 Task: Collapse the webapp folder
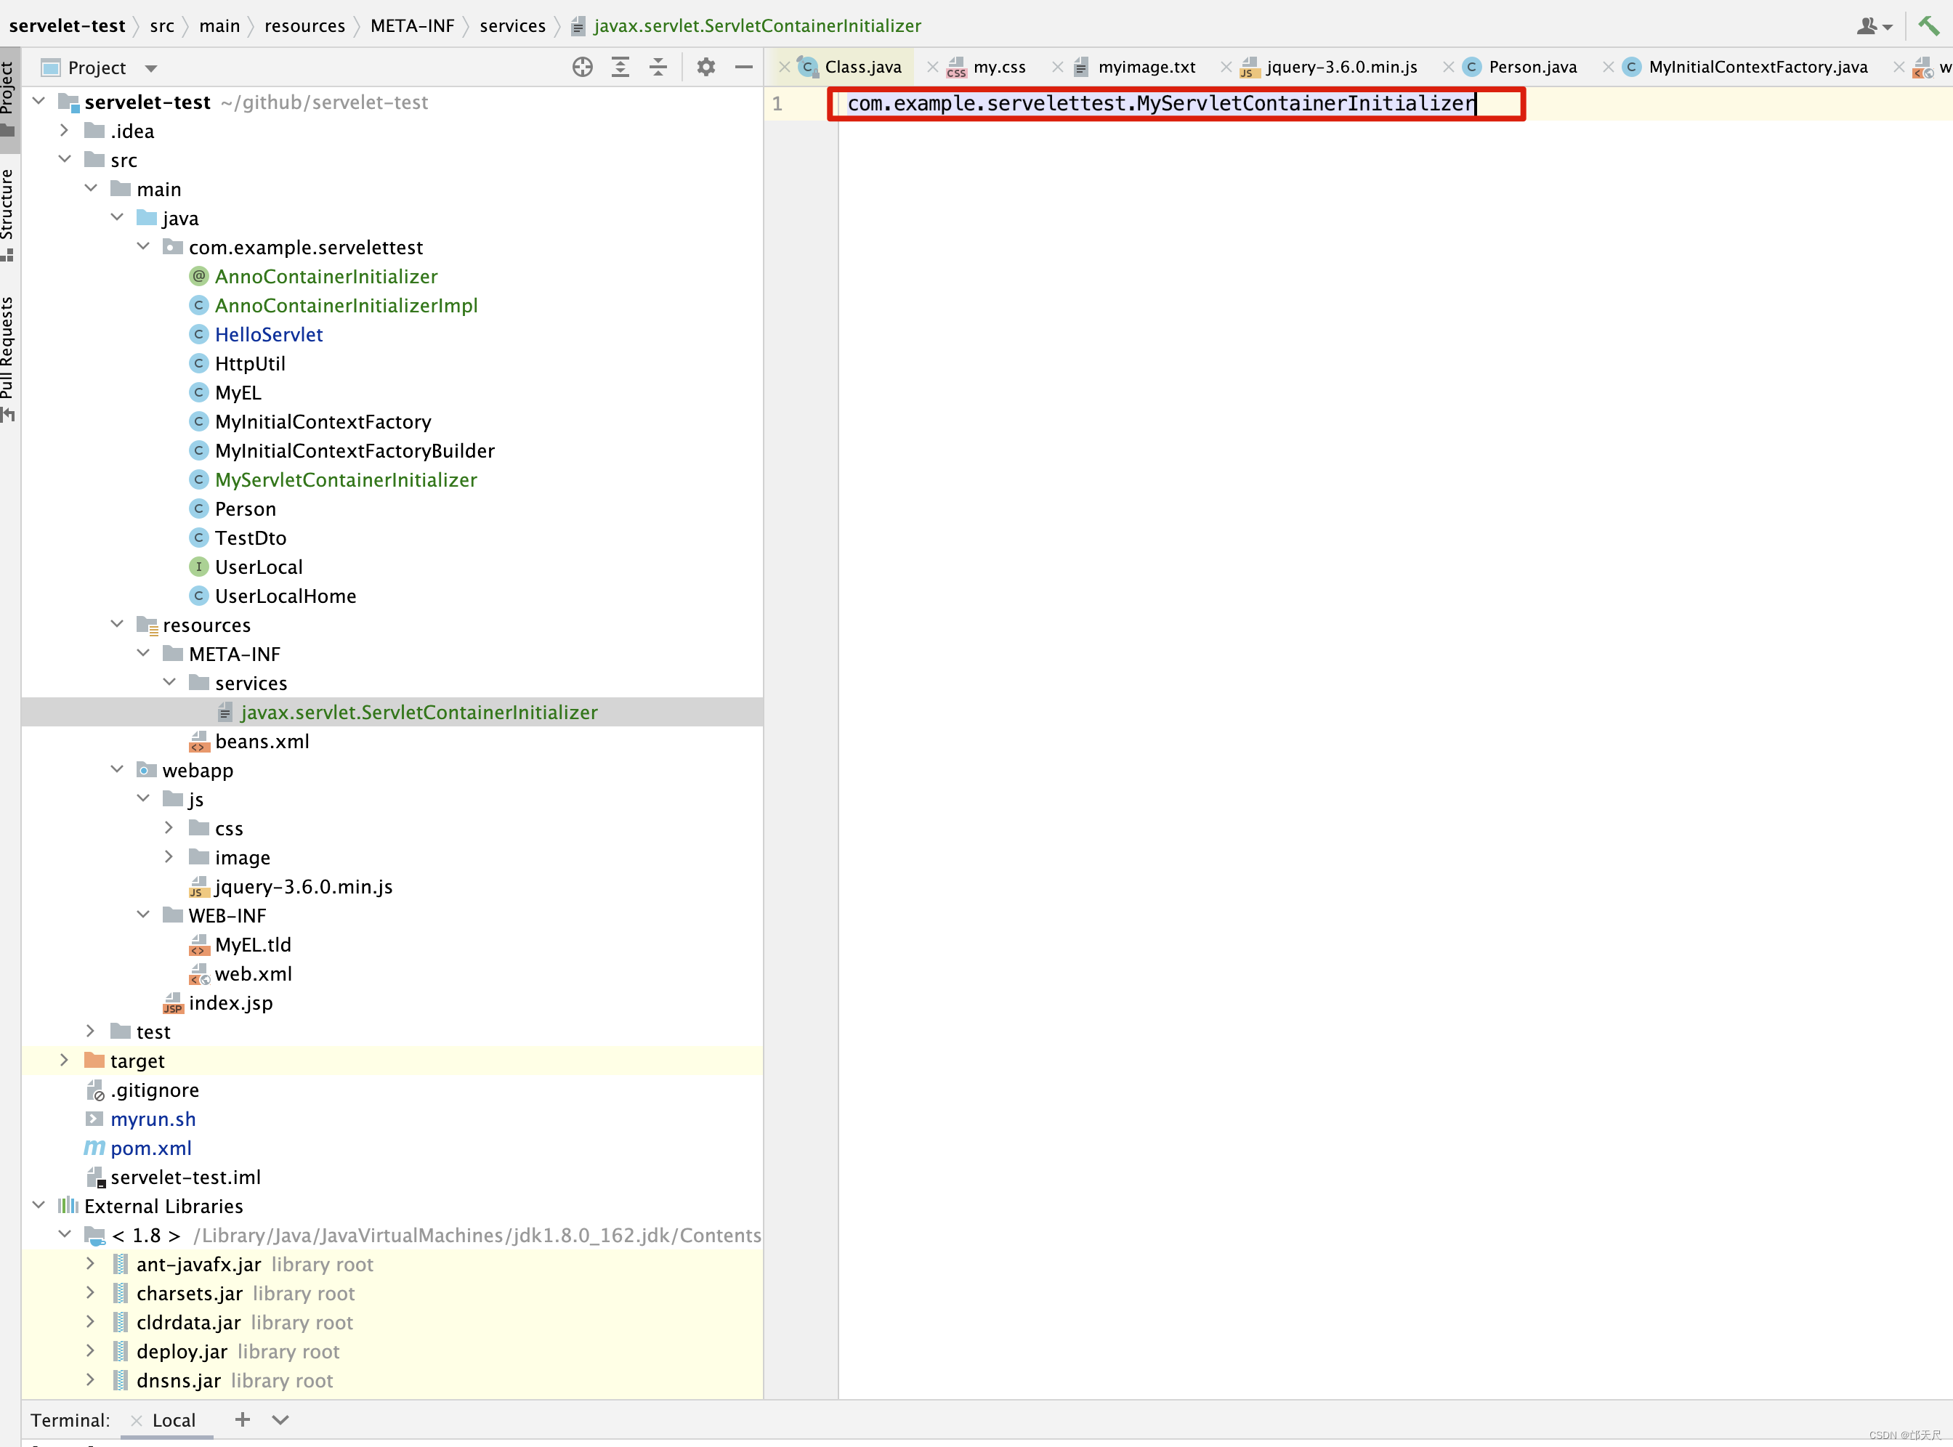[118, 770]
